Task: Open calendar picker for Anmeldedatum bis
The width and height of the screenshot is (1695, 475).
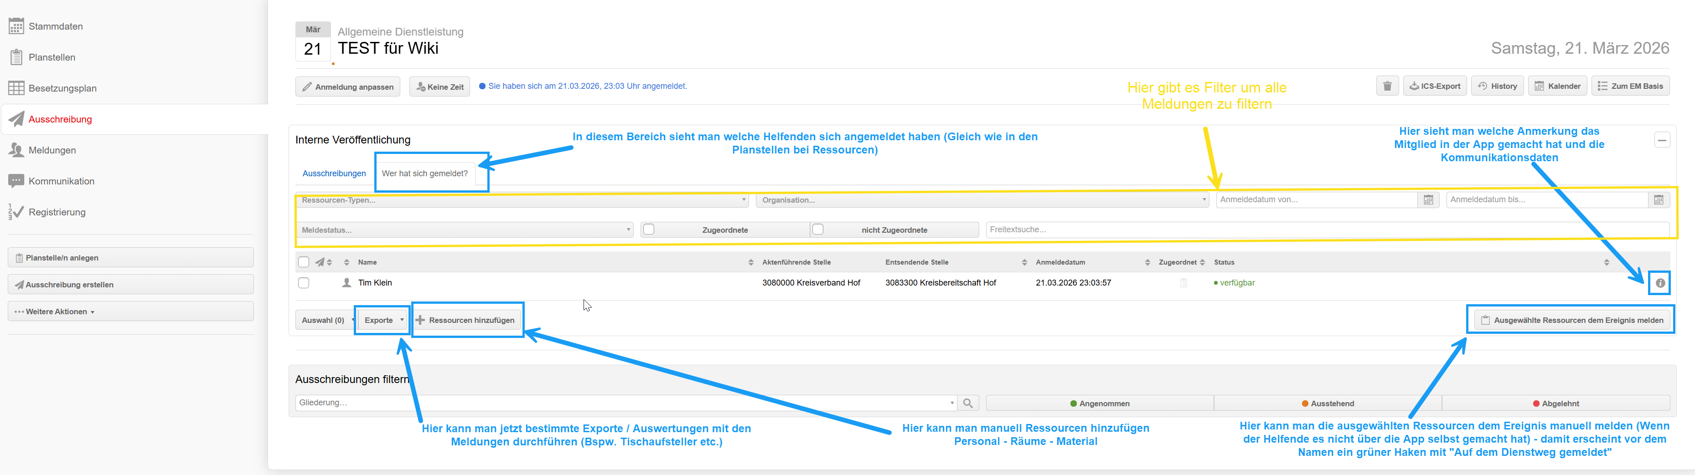Action: coord(1658,200)
